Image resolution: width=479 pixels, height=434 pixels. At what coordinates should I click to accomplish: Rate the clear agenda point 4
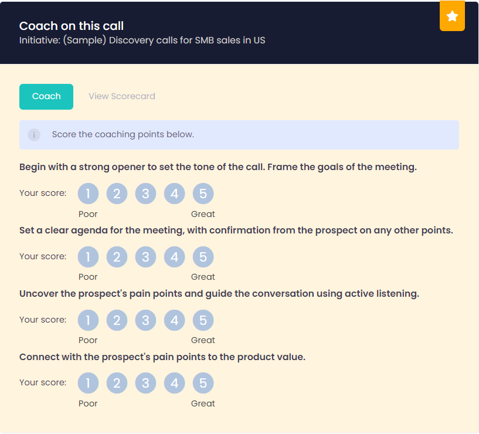[x=174, y=257]
